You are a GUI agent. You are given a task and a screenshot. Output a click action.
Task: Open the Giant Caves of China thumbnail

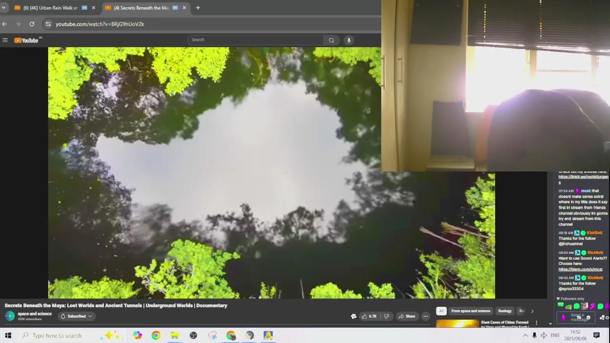click(x=457, y=323)
